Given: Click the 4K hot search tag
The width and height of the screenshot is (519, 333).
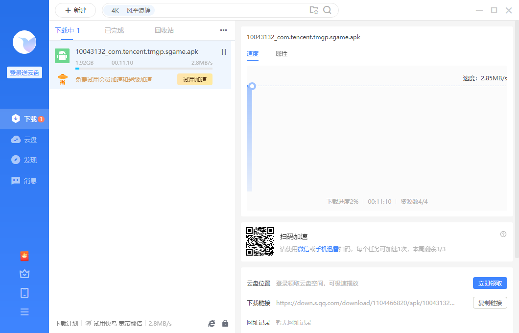Looking at the screenshot, I should (115, 10).
